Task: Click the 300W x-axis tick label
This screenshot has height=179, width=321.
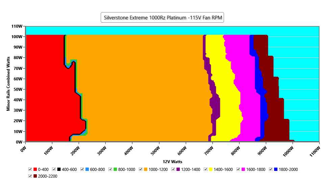Action: 102,151
